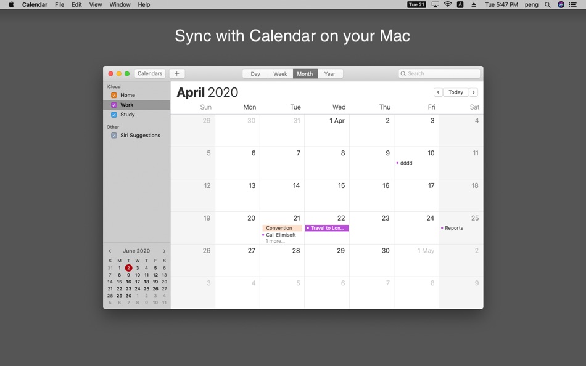Switch to Day view
586x366 pixels.
coord(255,73)
